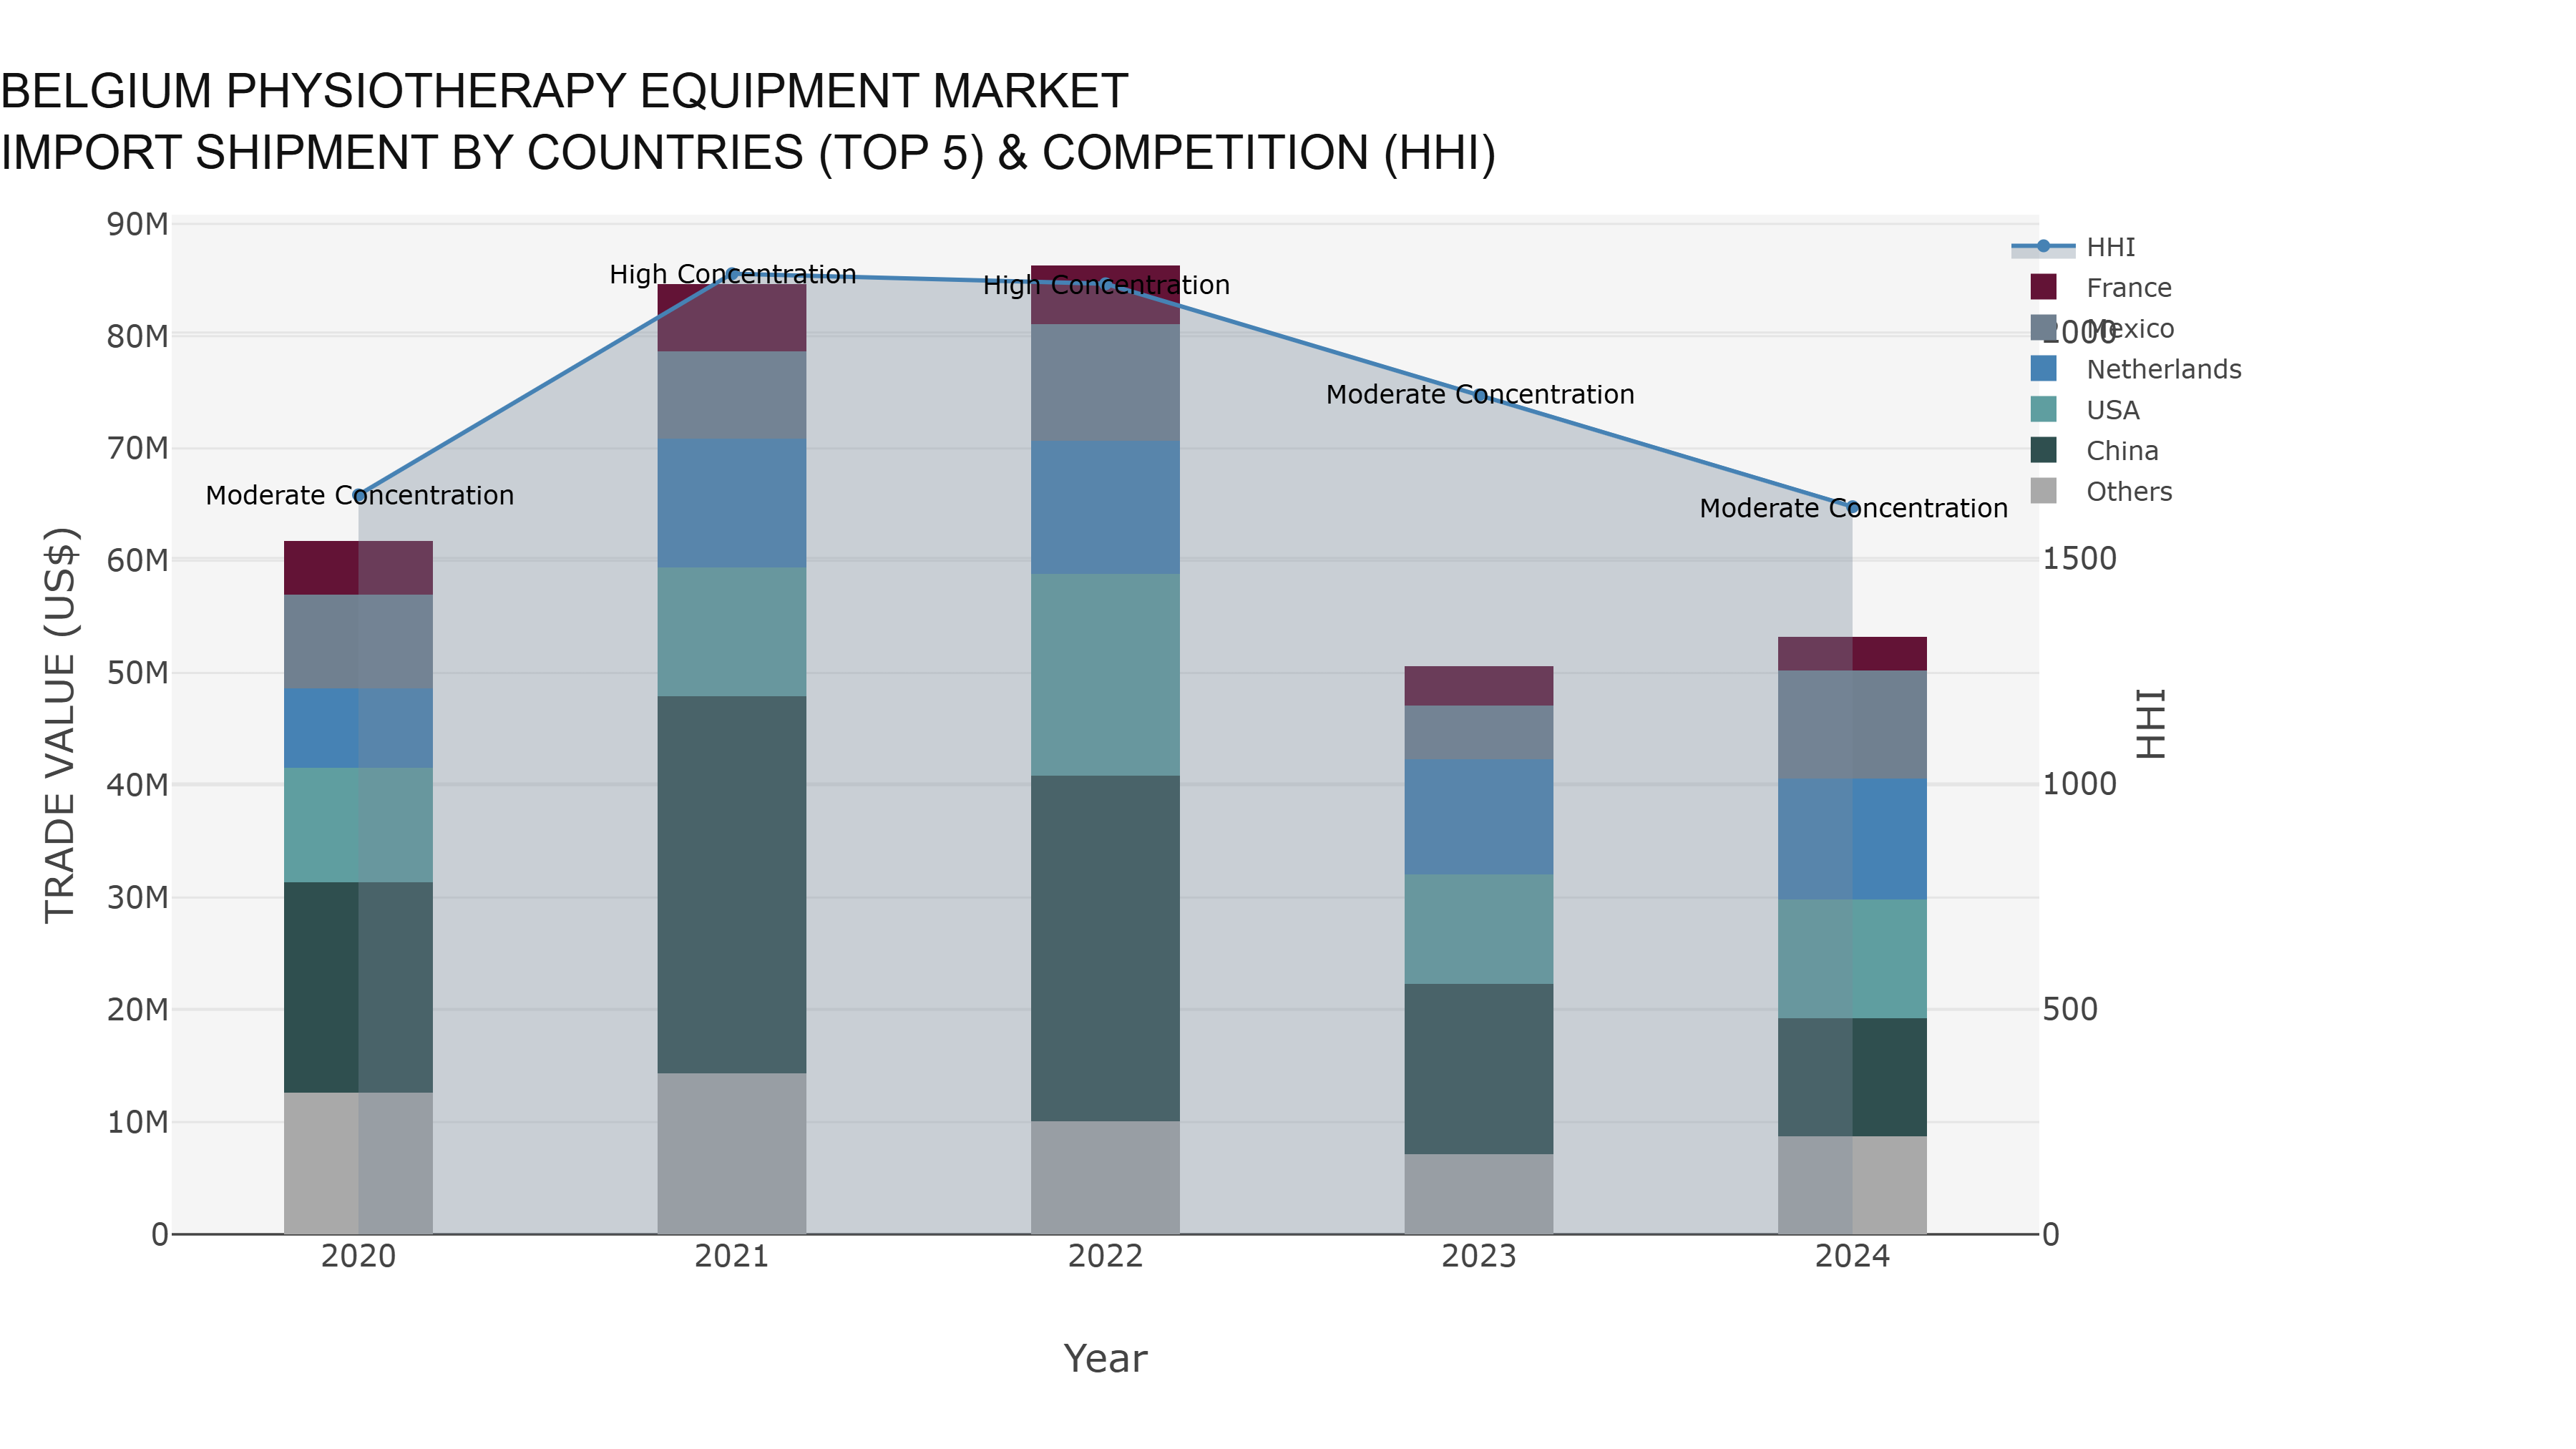Click the 2022 x-axis year label
Viewport: 2576px width, 1449px height.
tap(1105, 1256)
